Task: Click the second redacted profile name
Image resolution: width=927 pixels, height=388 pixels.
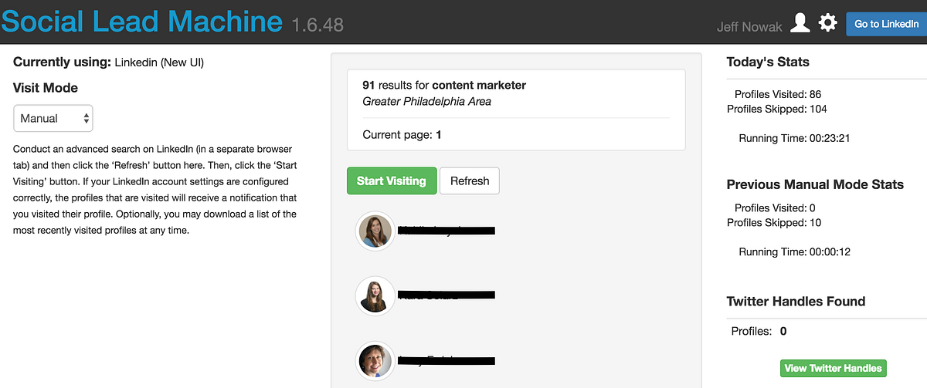Action: (x=447, y=295)
